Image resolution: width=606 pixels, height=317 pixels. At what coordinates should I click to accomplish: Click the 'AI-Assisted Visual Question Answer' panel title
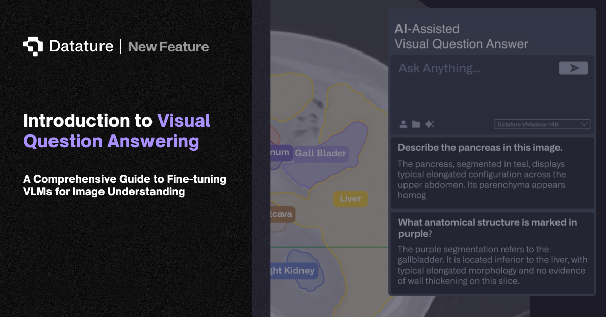click(461, 36)
